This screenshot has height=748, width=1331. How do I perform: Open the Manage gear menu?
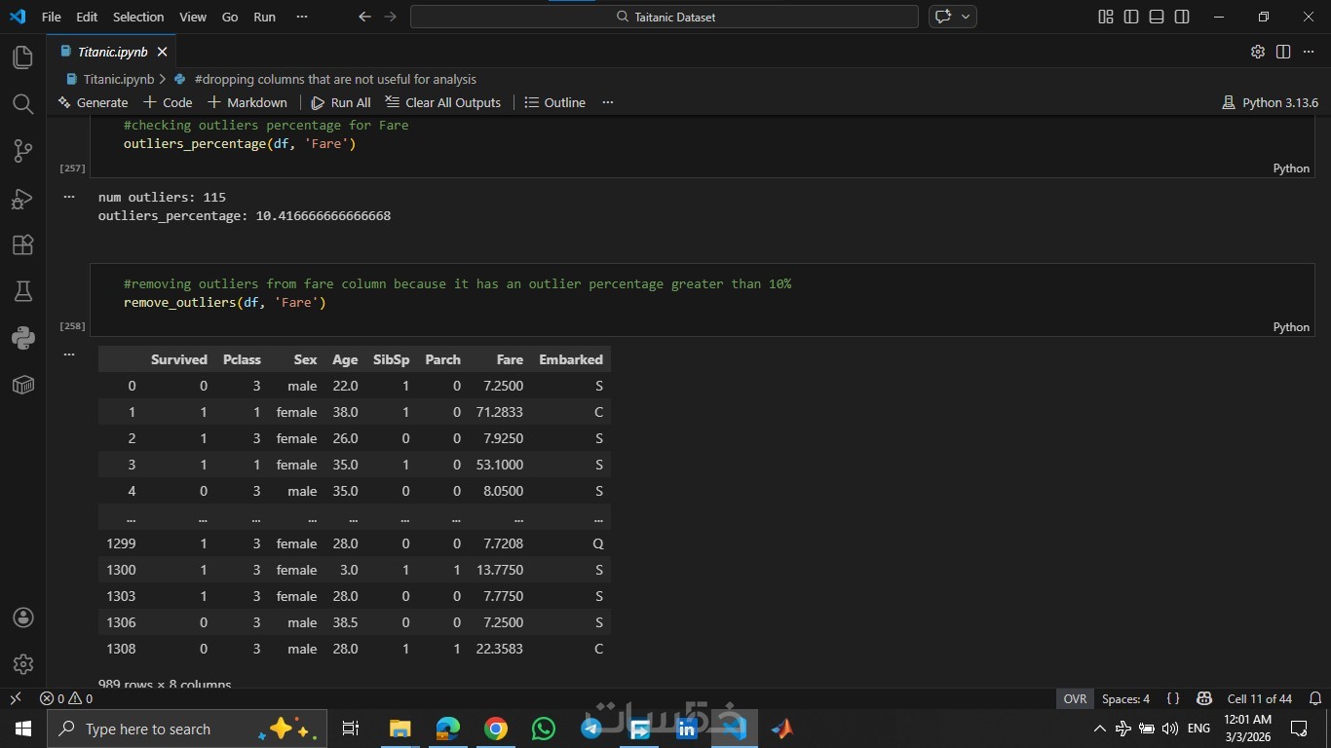(23, 664)
